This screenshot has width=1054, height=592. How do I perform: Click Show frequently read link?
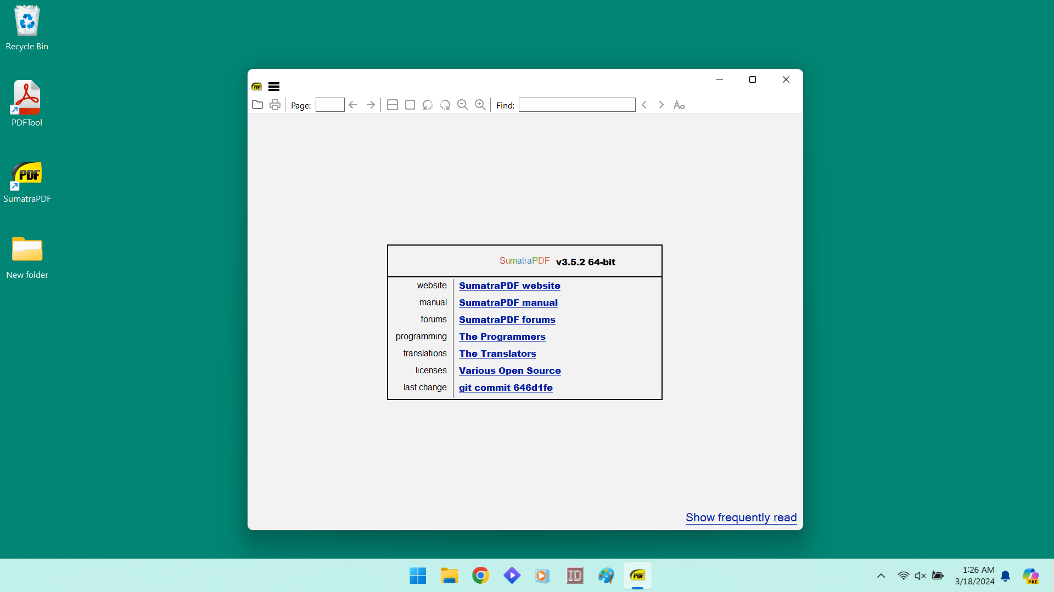(741, 517)
